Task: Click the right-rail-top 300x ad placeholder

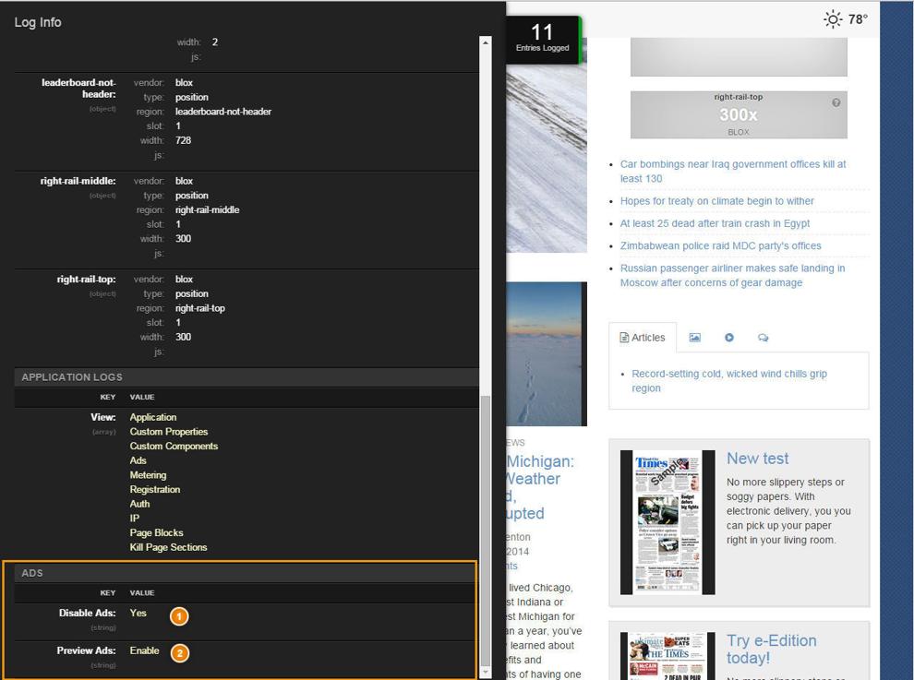Action: 739,114
